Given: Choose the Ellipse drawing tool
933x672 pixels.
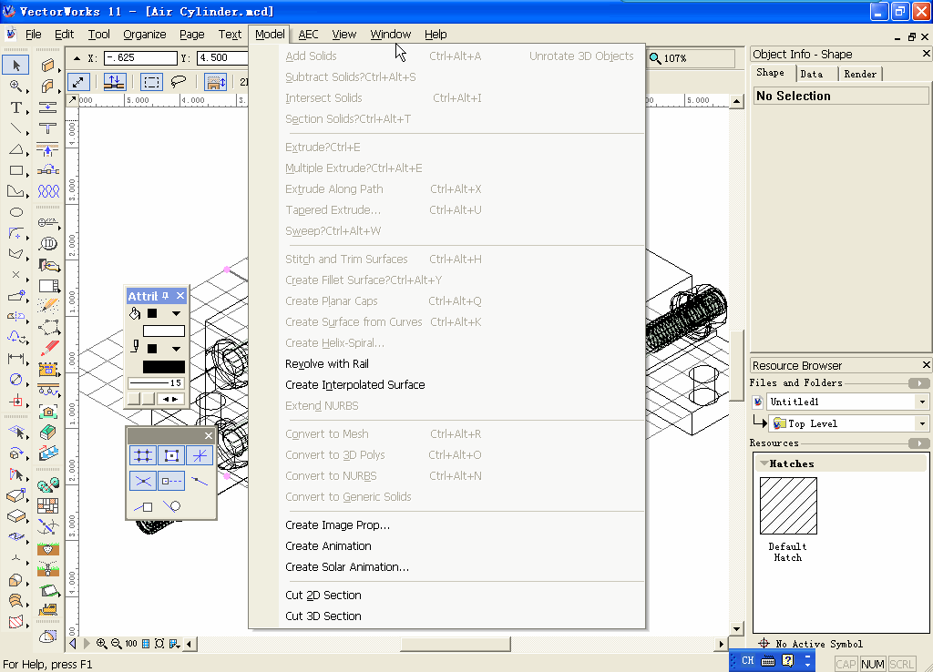Looking at the screenshot, I should tap(16, 212).
